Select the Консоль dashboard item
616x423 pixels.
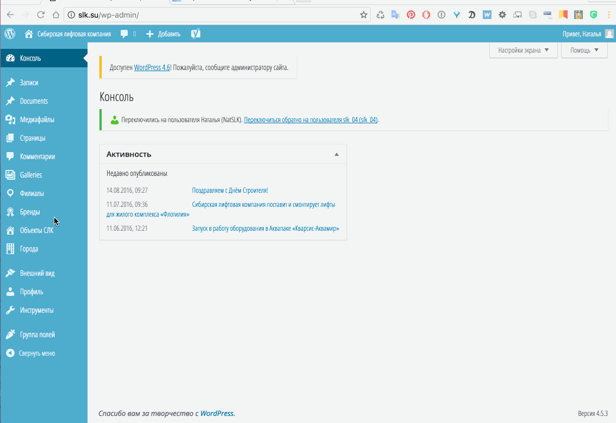tap(43, 58)
